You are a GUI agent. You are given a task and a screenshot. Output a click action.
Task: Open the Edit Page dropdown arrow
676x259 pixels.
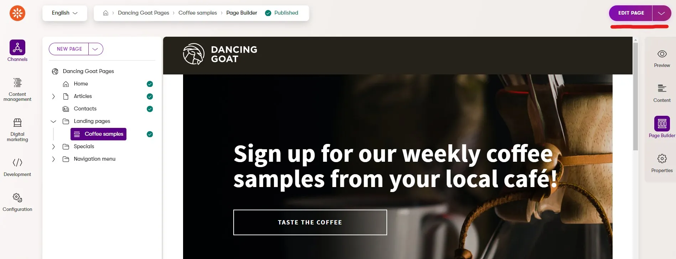pos(661,13)
